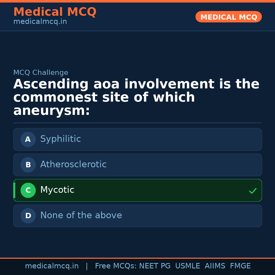Click the medicalmcq.in subtitle under the logo

coord(40,21)
